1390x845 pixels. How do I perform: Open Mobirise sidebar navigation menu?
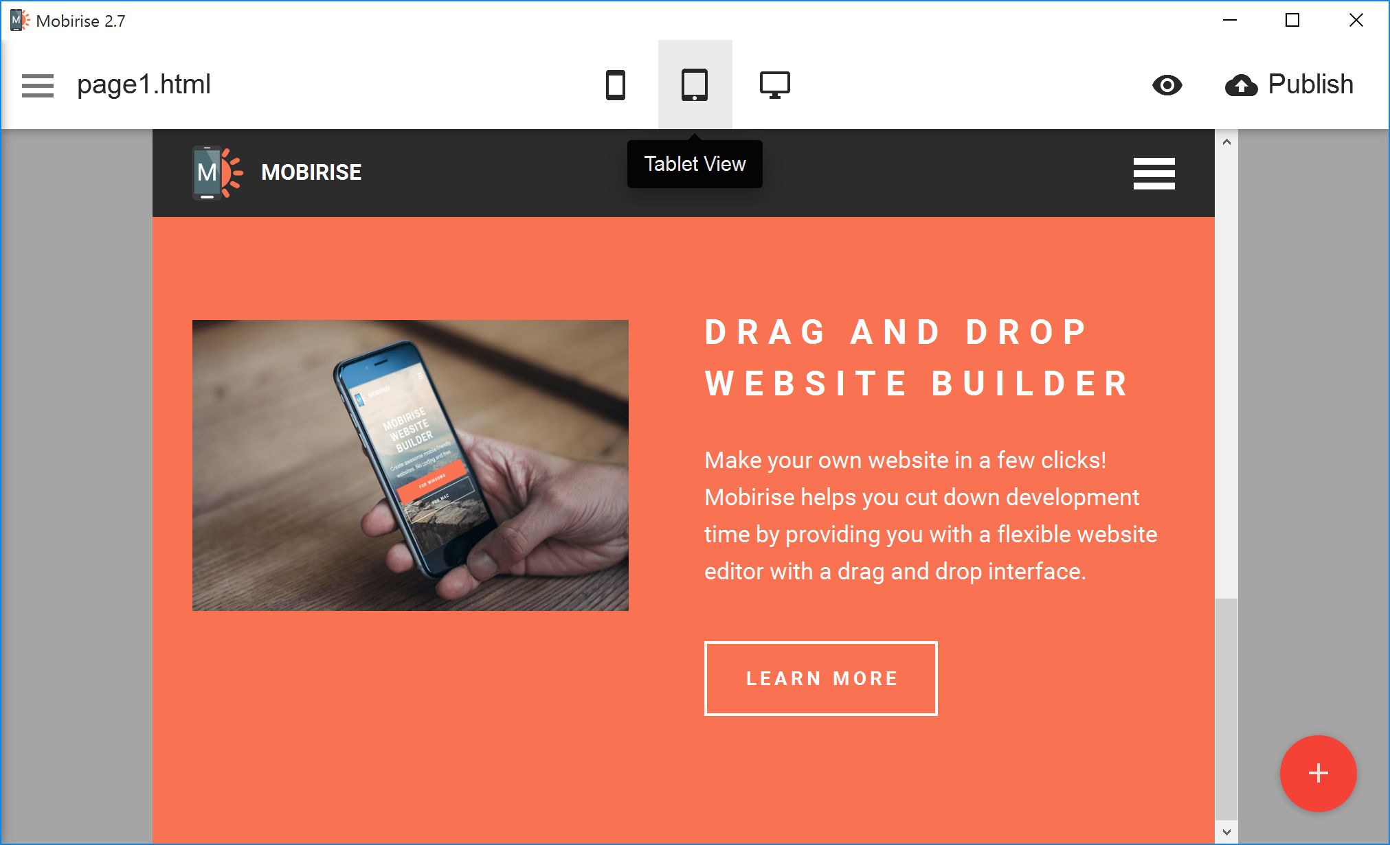point(36,84)
